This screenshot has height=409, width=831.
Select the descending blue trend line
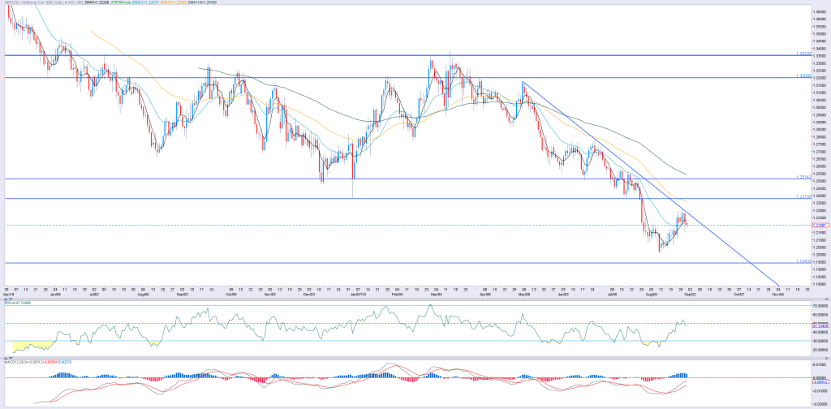point(652,184)
